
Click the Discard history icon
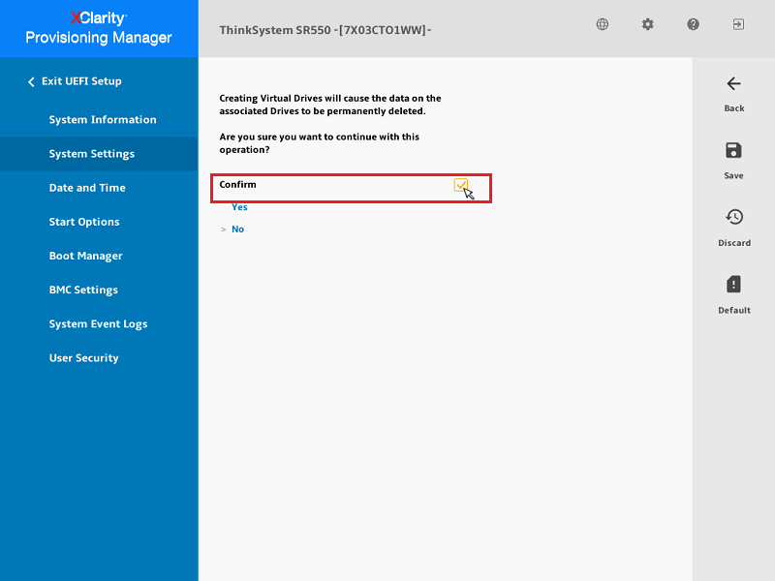[733, 218]
